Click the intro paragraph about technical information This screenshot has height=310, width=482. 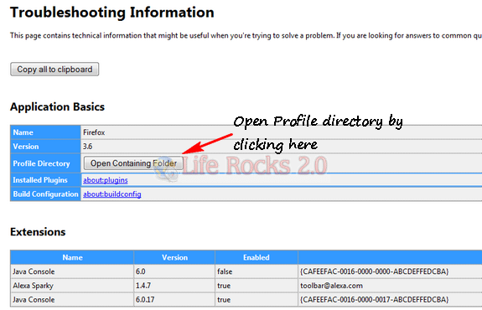[x=246, y=36]
